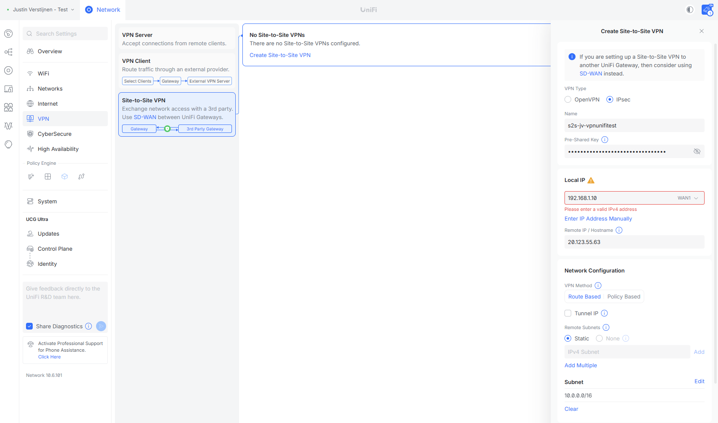Open the topology icon in left rail
This screenshot has width=718, height=423.
coord(8,52)
